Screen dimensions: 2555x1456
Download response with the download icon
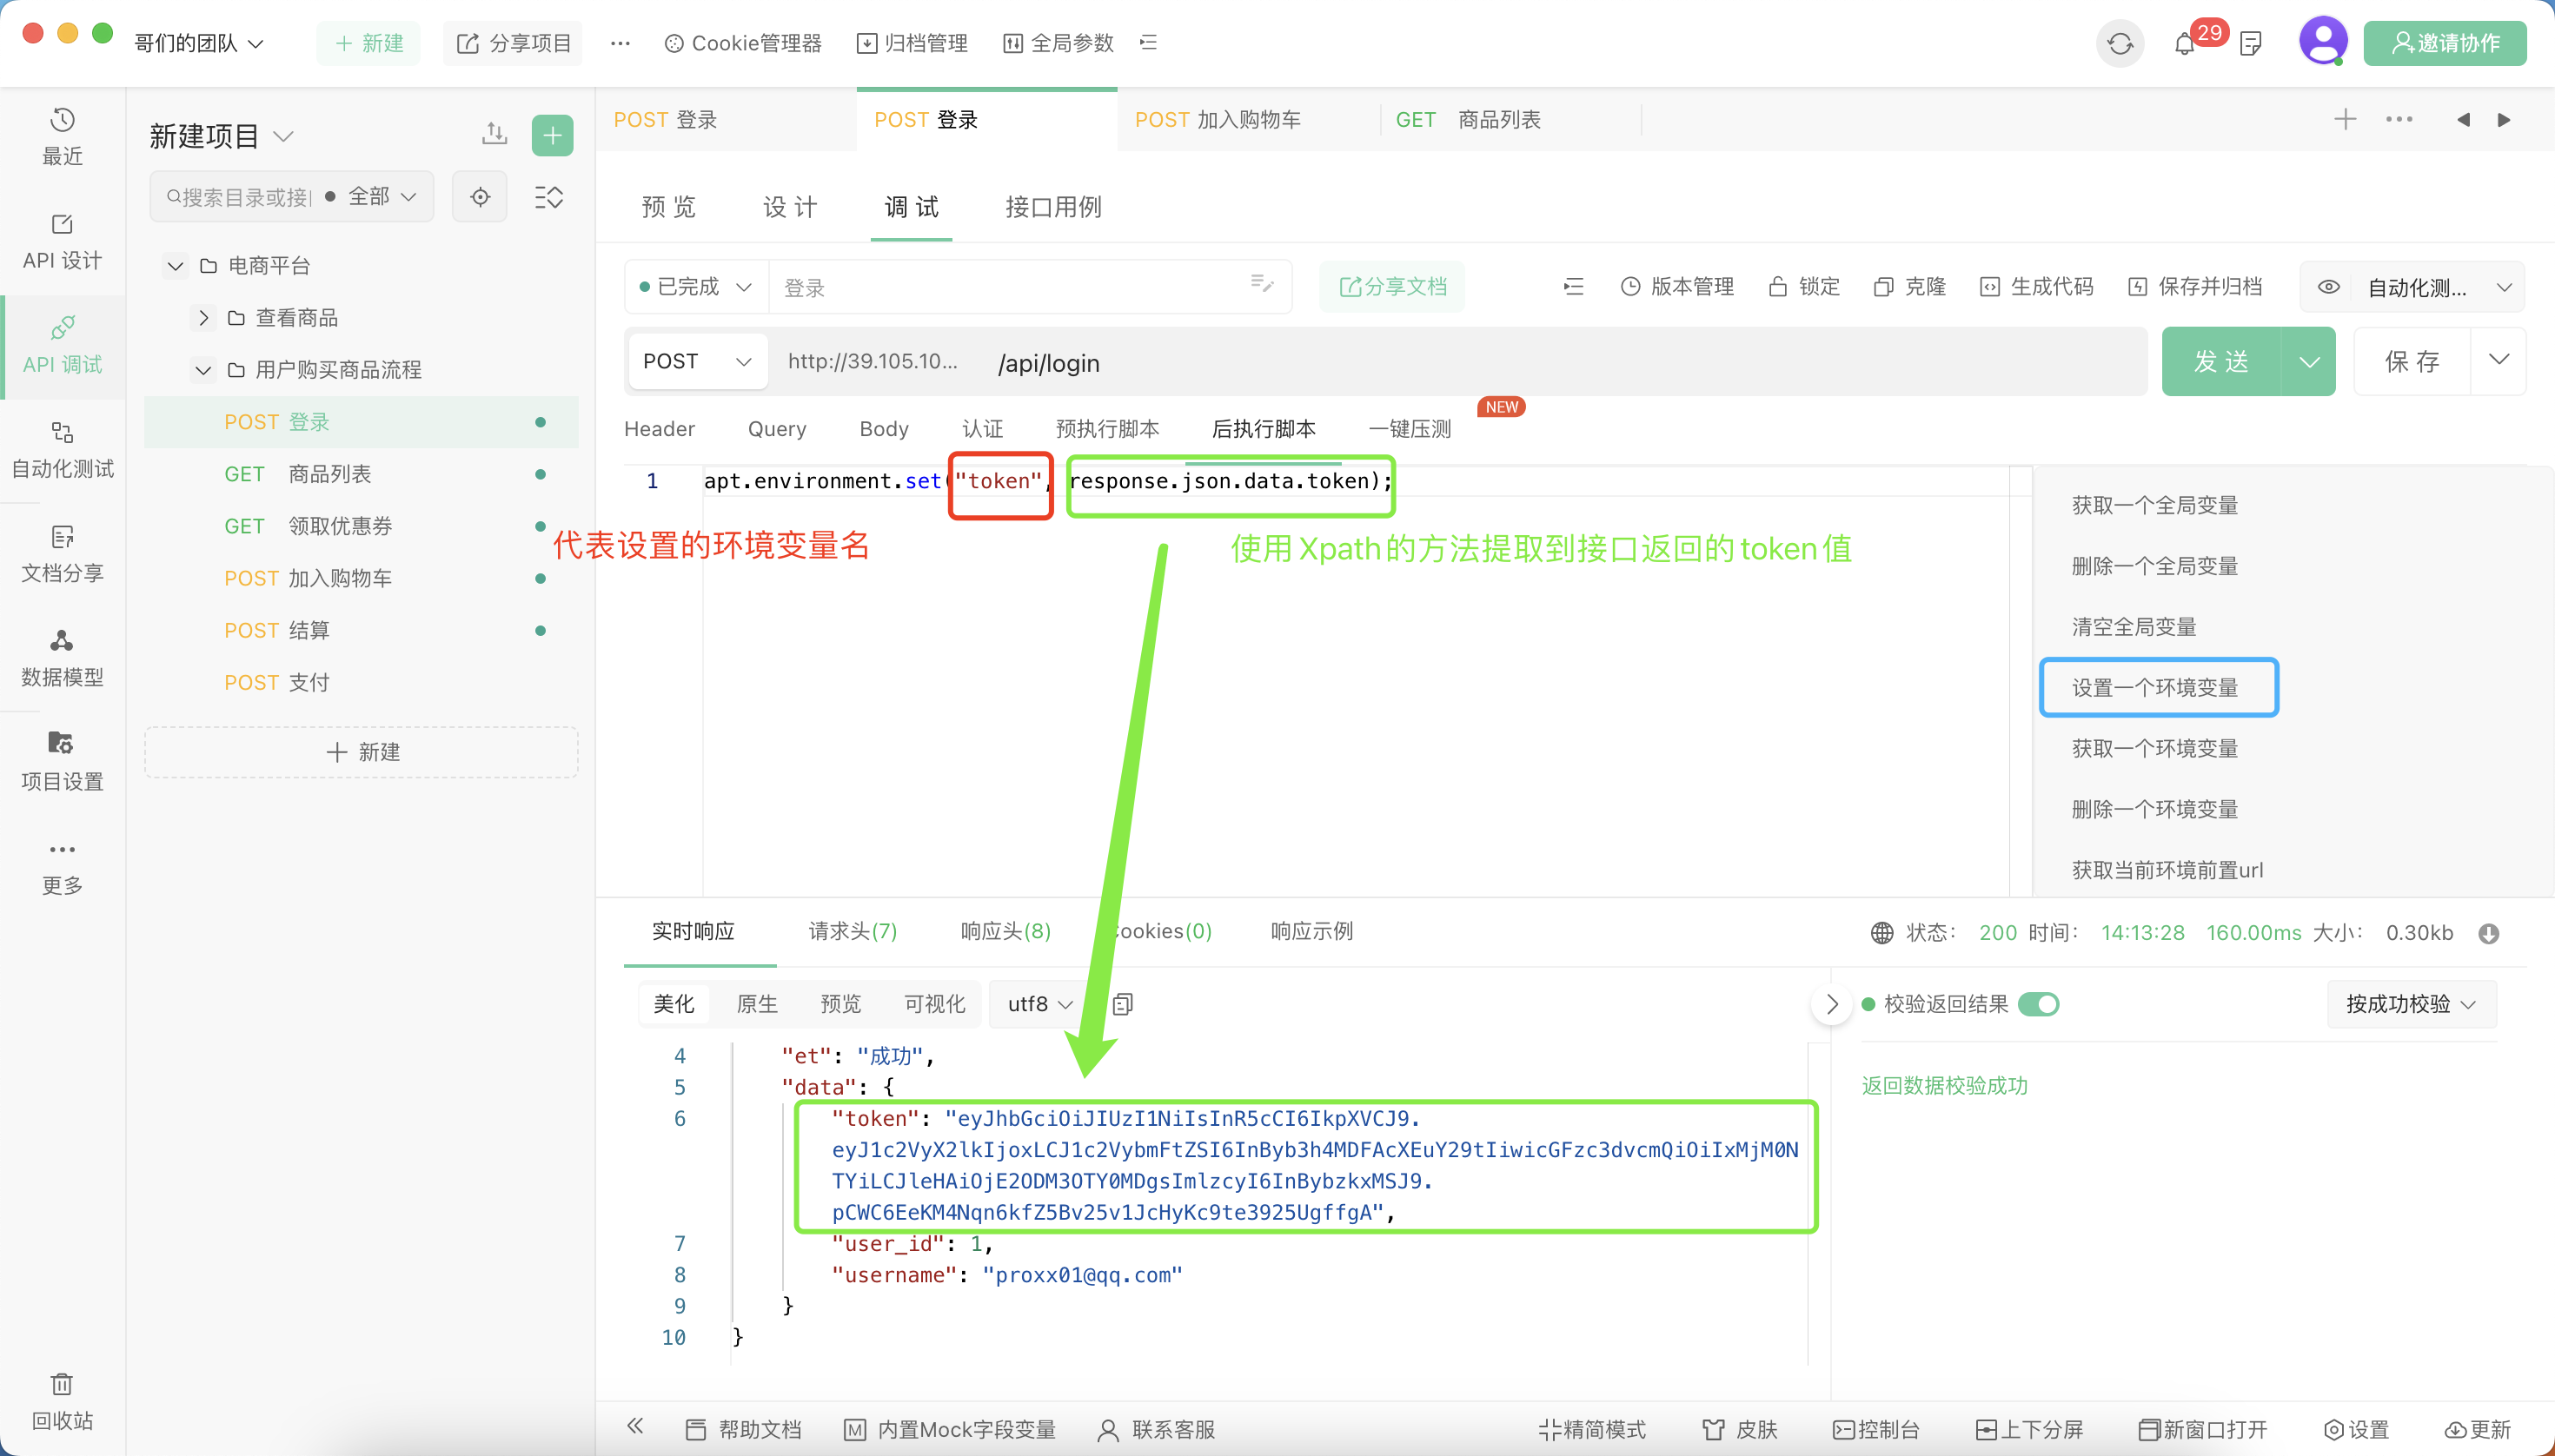coord(2489,933)
